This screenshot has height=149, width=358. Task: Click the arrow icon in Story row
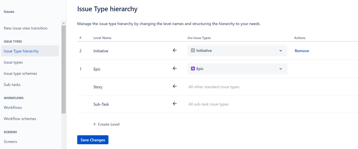[175, 86]
